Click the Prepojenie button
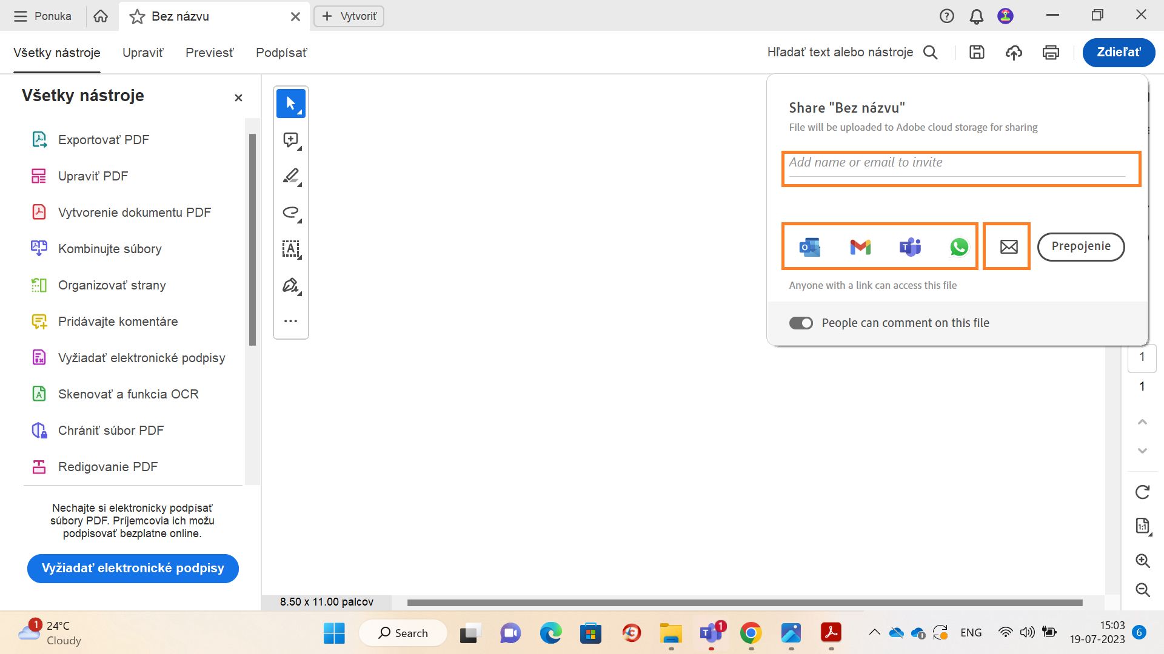This screenshot has width=1164, height=654. (1080, 246)
